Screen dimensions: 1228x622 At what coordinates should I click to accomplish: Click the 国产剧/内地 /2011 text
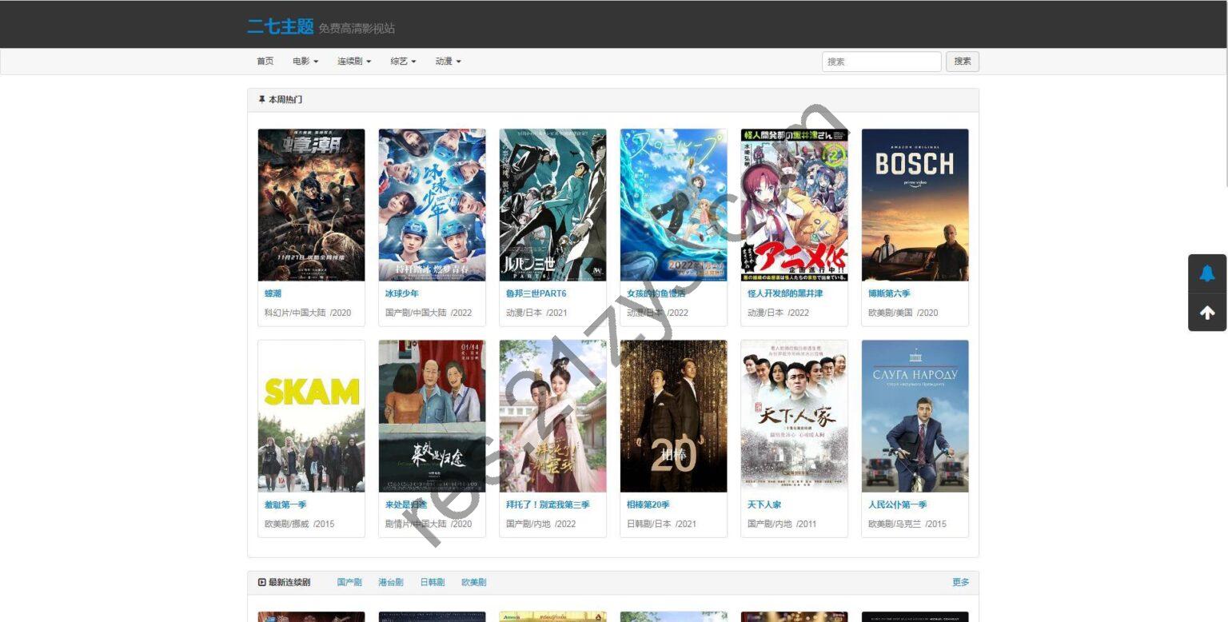point(782,524)
